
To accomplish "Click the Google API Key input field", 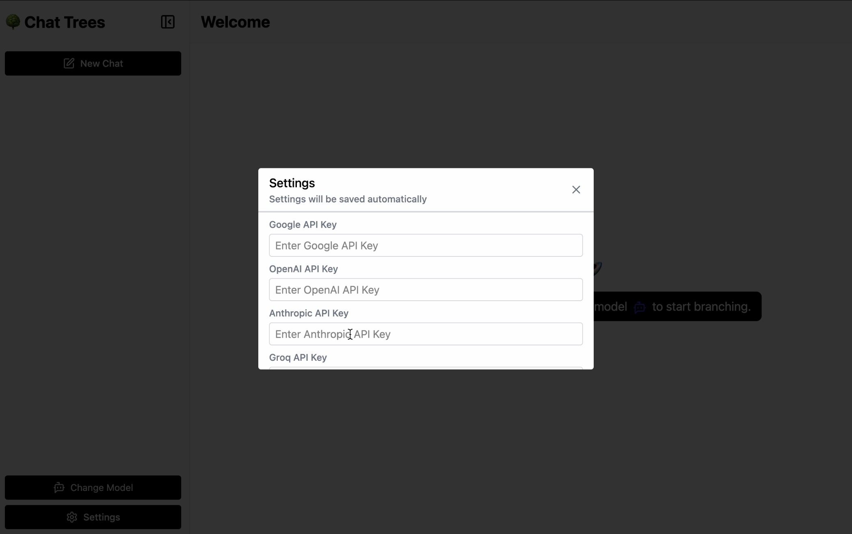I will tap(426, 245).
